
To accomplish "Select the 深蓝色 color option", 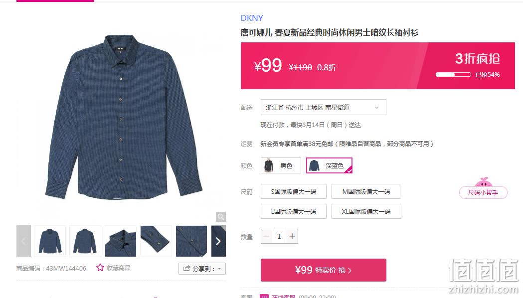I will (x=329, y=165).
